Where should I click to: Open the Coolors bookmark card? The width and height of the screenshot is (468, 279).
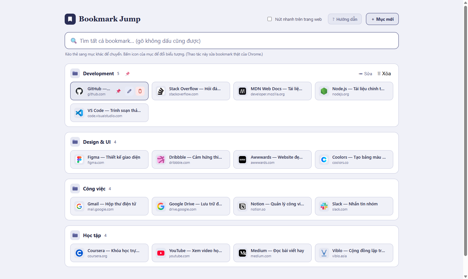tap(354, 160)
